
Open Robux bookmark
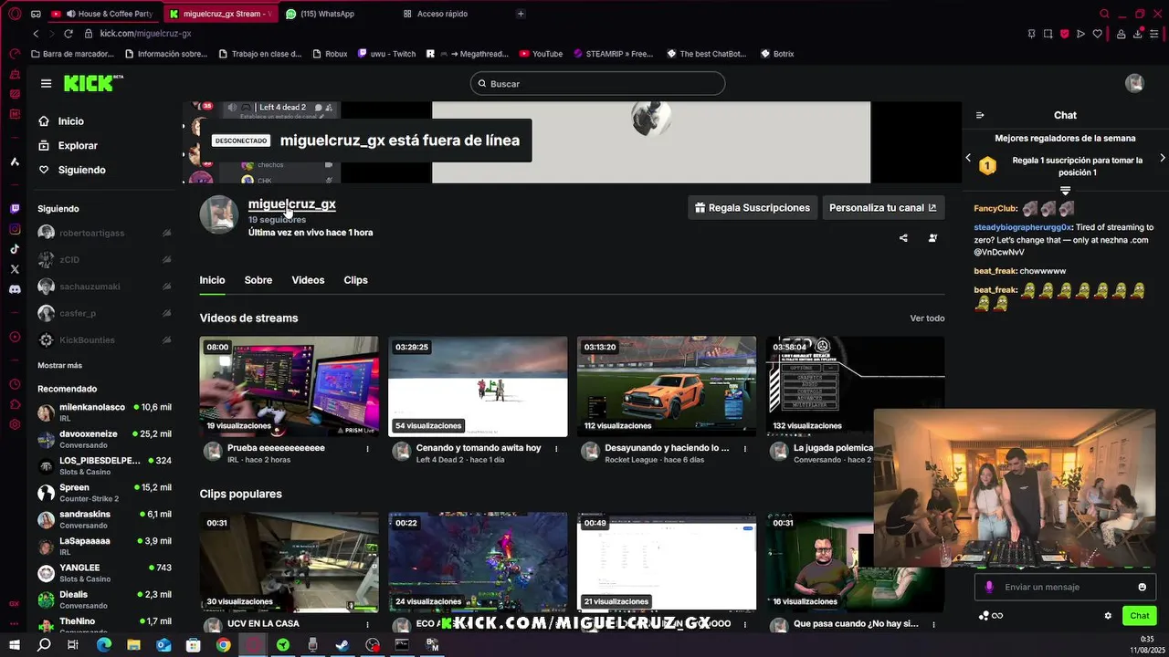(x=330, y=54)
